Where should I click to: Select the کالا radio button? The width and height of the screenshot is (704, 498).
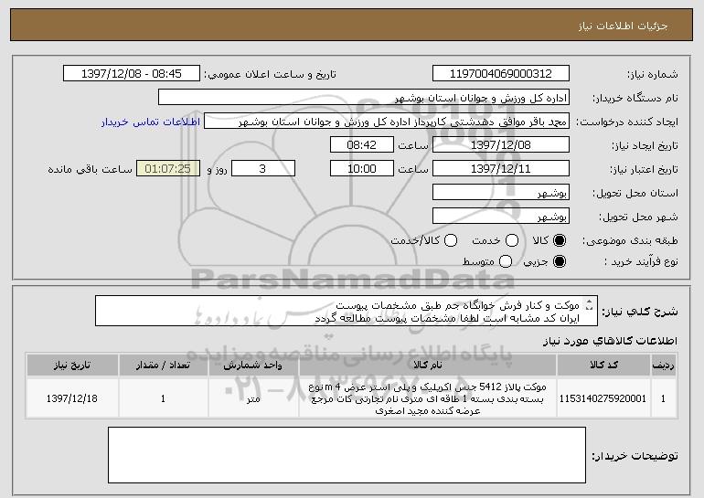[x=560, y=240]
